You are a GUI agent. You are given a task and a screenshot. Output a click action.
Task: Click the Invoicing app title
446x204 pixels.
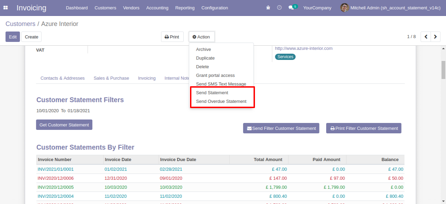pos(31,8)
